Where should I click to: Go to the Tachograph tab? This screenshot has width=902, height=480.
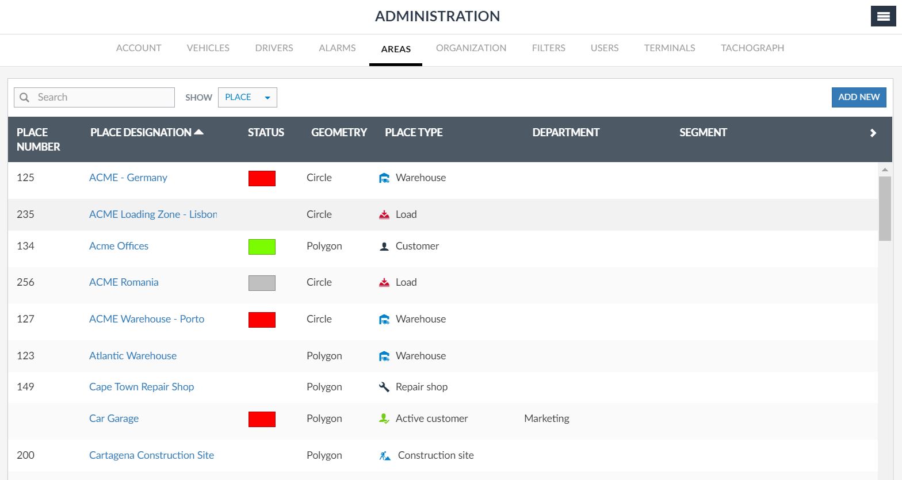pos(752,48)
